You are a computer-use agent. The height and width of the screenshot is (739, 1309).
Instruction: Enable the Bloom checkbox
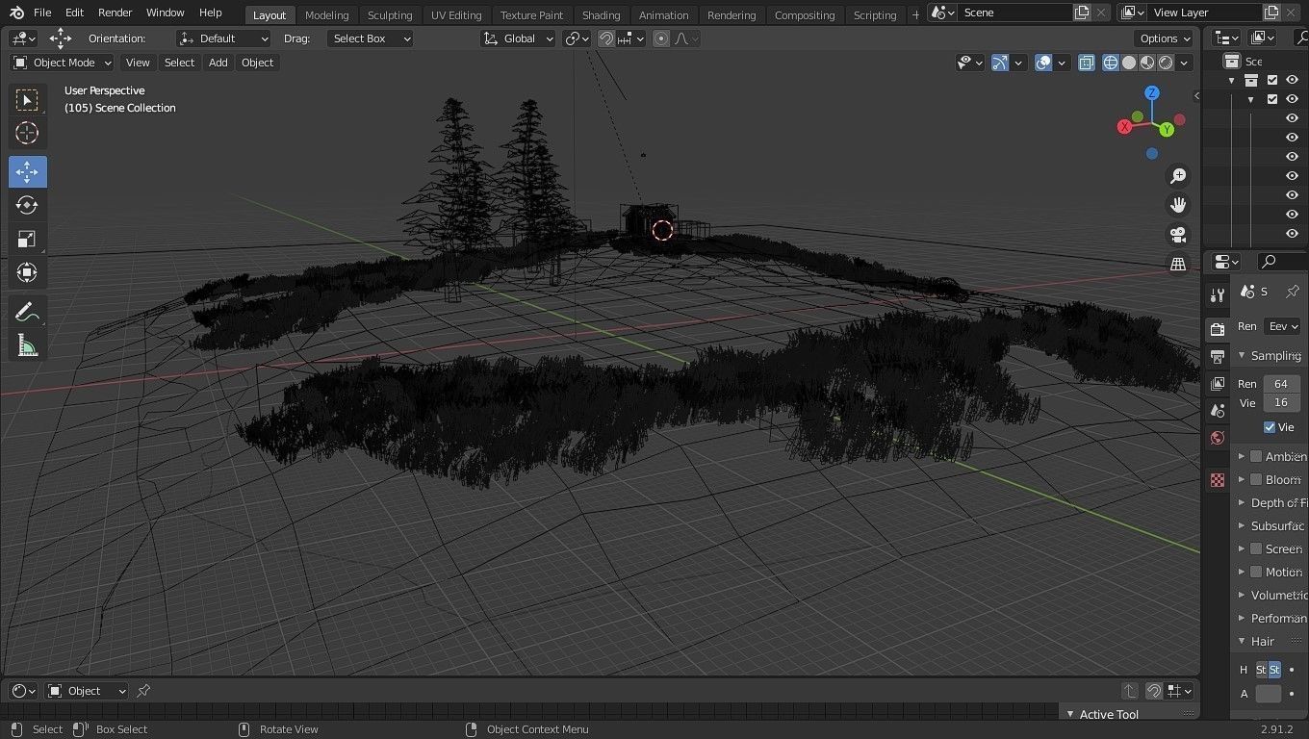coord(1256,479)
